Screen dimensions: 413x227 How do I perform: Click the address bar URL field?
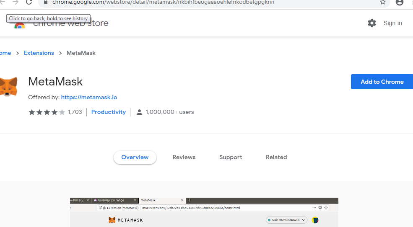pos(214,3)
